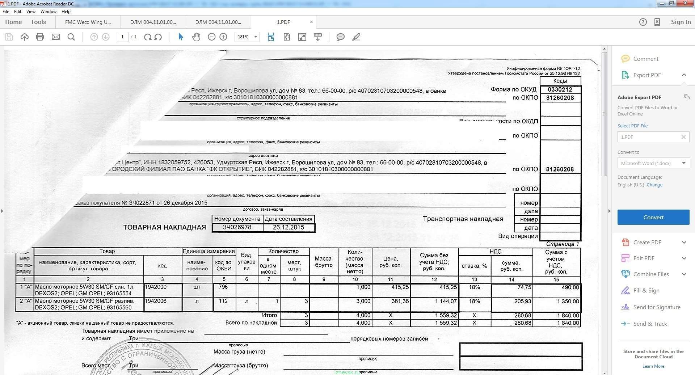695x375 pixels.
Task: Click scroll down arrow of document scrollbar
Action: click(604, 372)
